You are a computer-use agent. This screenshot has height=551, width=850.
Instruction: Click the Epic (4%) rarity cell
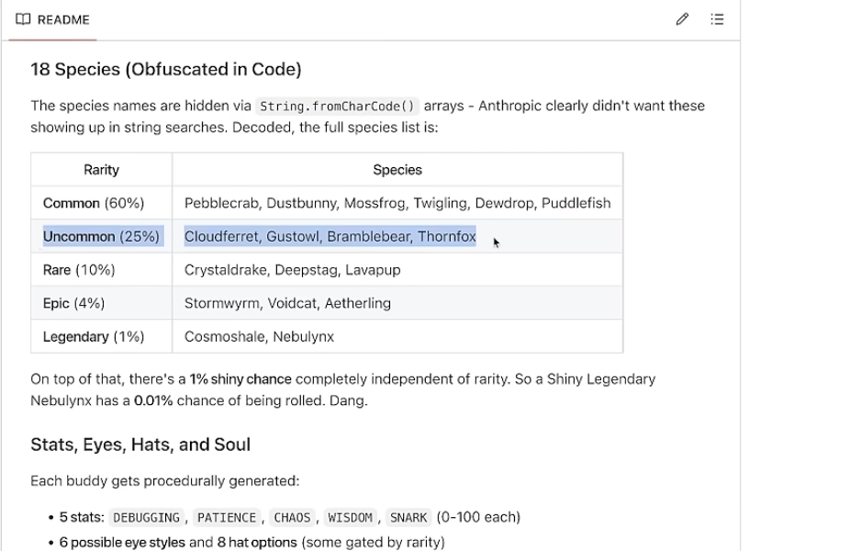73,303
